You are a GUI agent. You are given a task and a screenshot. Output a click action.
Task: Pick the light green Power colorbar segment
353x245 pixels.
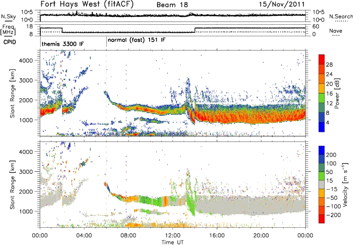(322, 98)
